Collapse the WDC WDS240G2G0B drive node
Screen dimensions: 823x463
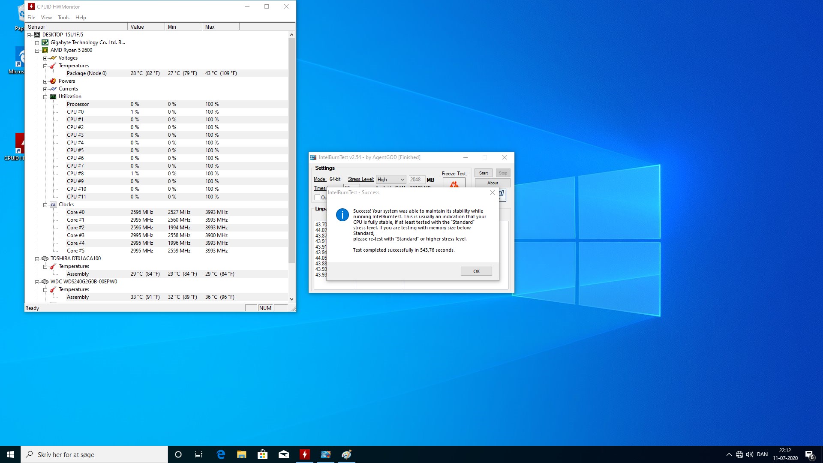pos(37,282)
